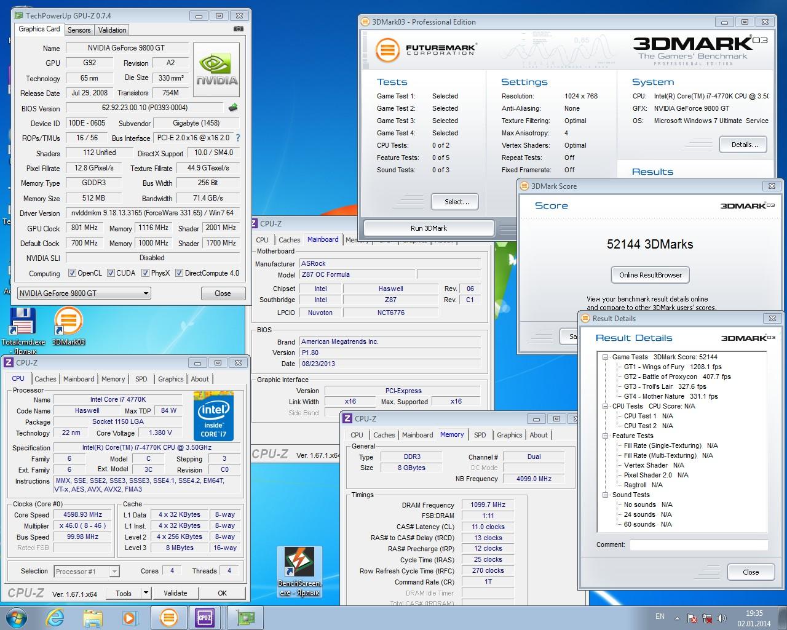Click the Tools button in CPU-Z
Screen dimensions: 787x630
point(124,593)
